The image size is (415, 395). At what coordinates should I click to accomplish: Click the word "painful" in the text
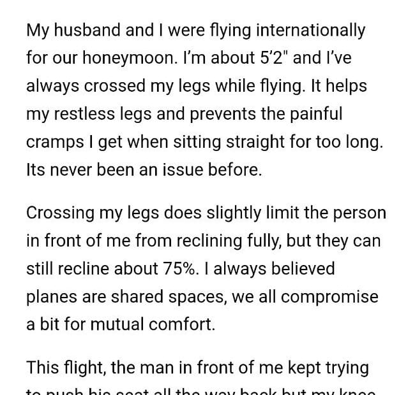312,114
